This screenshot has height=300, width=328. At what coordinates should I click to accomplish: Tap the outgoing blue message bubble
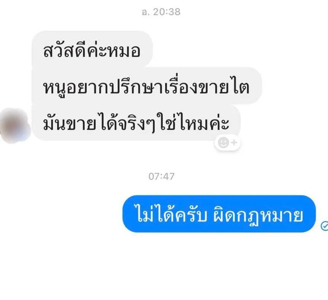pyautogui.click(x=219, y=214)
